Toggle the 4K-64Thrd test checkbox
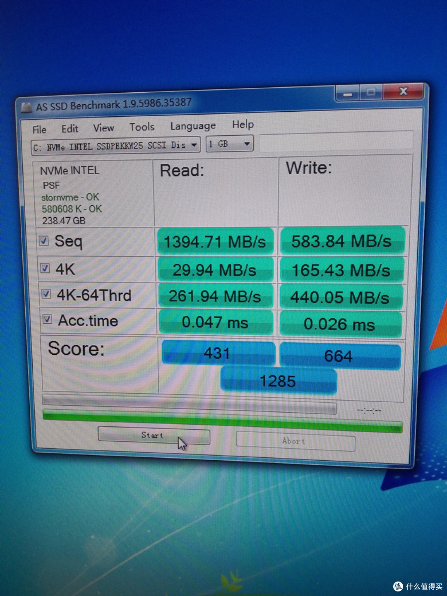Screen dimensions: 447x596 click(x=46, y=294)
